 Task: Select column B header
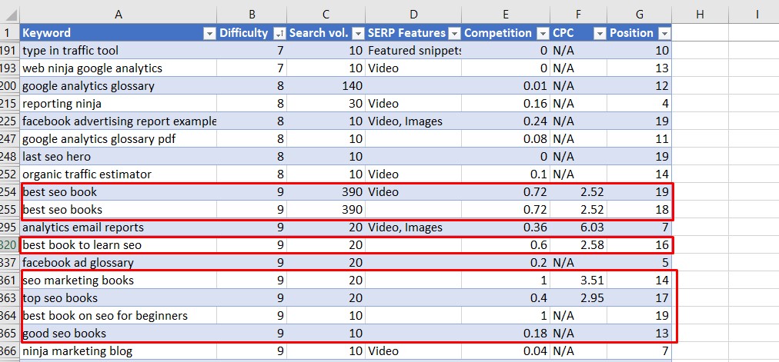252,15
